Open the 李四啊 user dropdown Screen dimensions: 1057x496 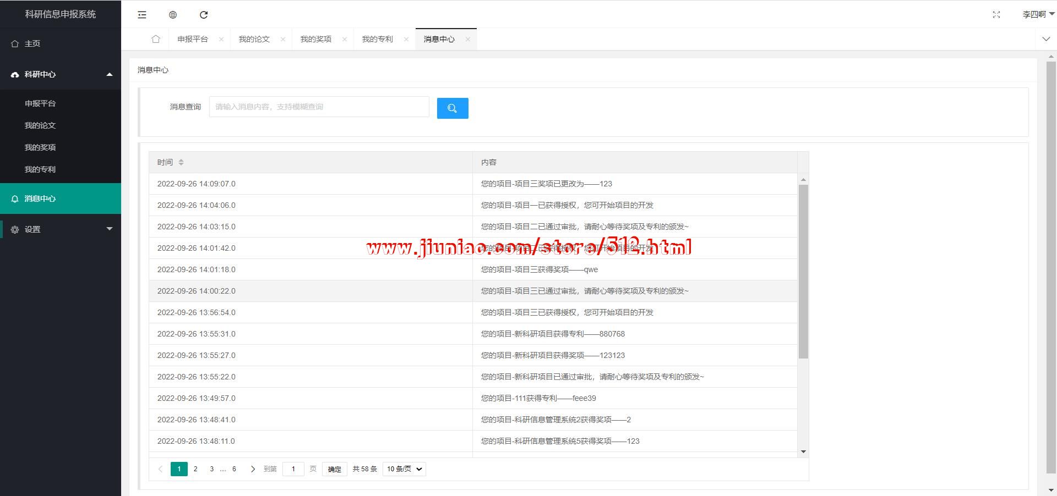pos(1037,15)
